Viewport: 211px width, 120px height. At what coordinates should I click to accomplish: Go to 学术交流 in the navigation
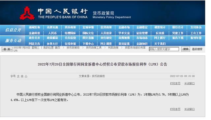pos(124,33)
